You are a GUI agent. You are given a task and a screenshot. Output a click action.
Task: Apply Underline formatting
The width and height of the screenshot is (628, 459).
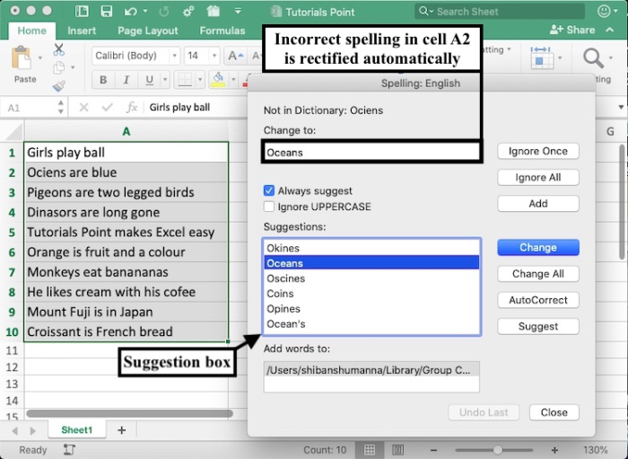150,80
